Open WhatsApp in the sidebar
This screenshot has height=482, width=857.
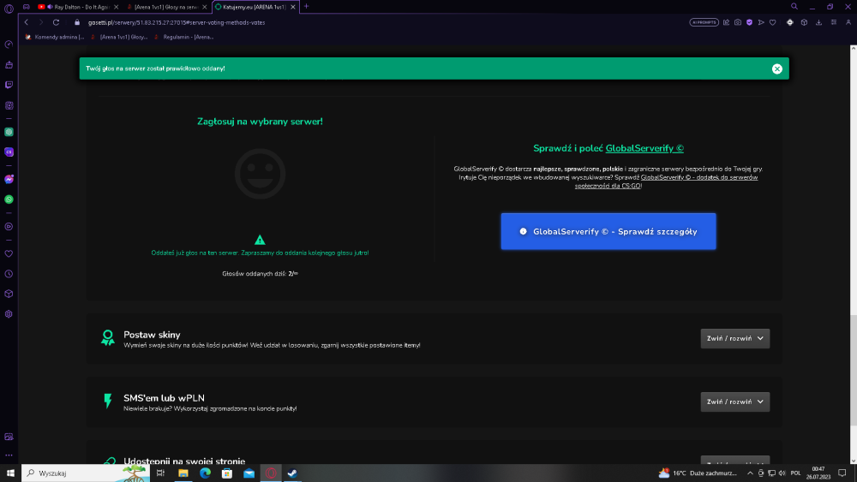pyautogui.click(x=9, y=199)
